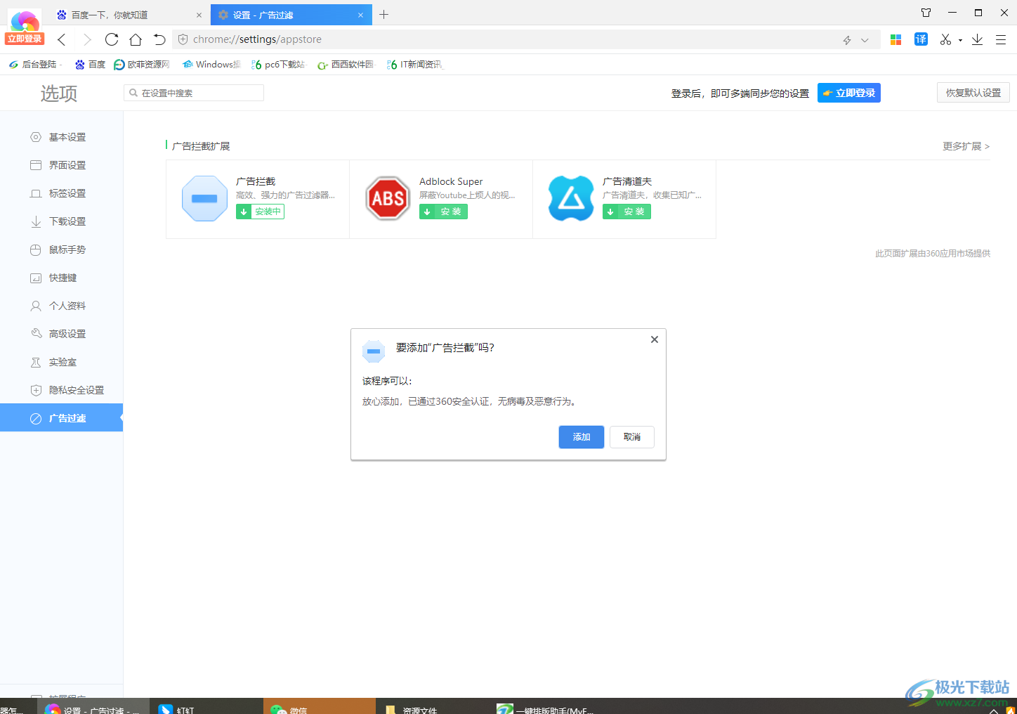Open the pc6下载站 bookmark
The height and width of the screenshot is (714, 1017).
point(278,65)
